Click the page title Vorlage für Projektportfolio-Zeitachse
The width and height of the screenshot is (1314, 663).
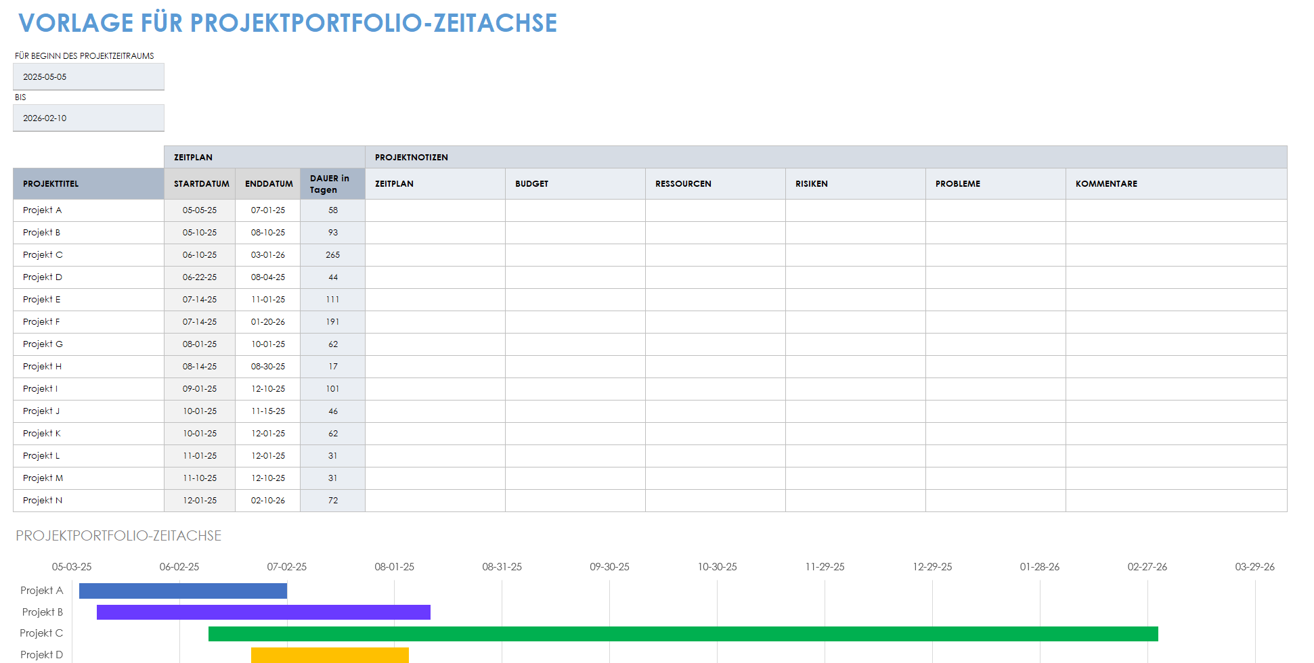tap(288, 23)
